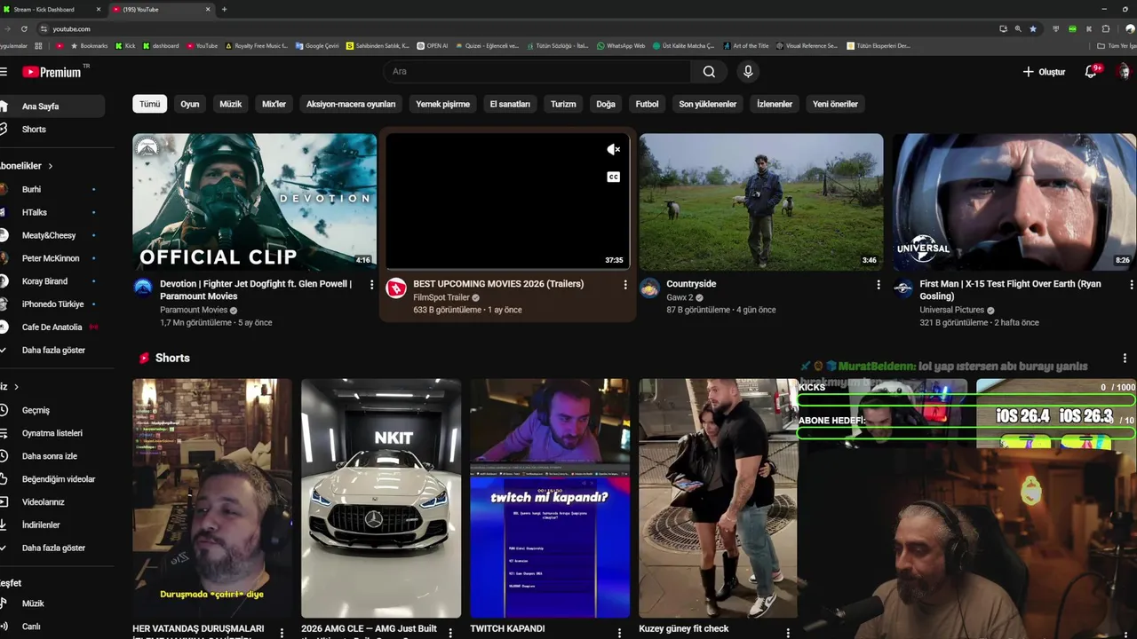The image size is (1137, 639).
Task: Go to Ana Sayfa in sidebar
Action: (52, 106)
